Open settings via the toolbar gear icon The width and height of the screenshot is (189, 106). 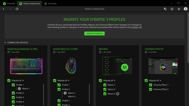click(179, 9)
